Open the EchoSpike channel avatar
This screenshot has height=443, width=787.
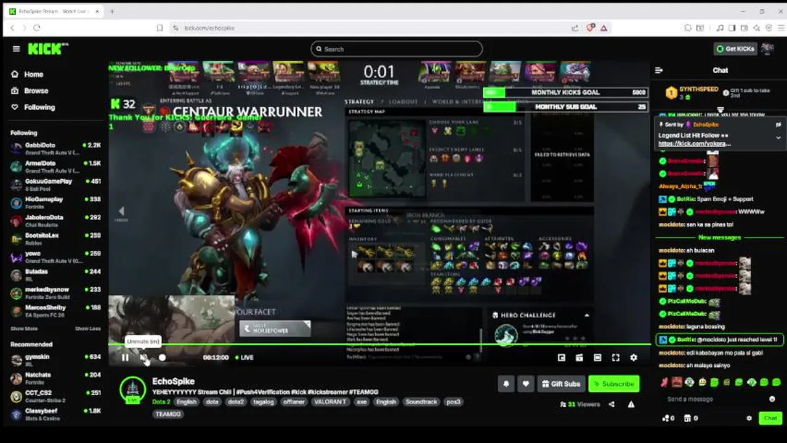(x=132, y=389)
